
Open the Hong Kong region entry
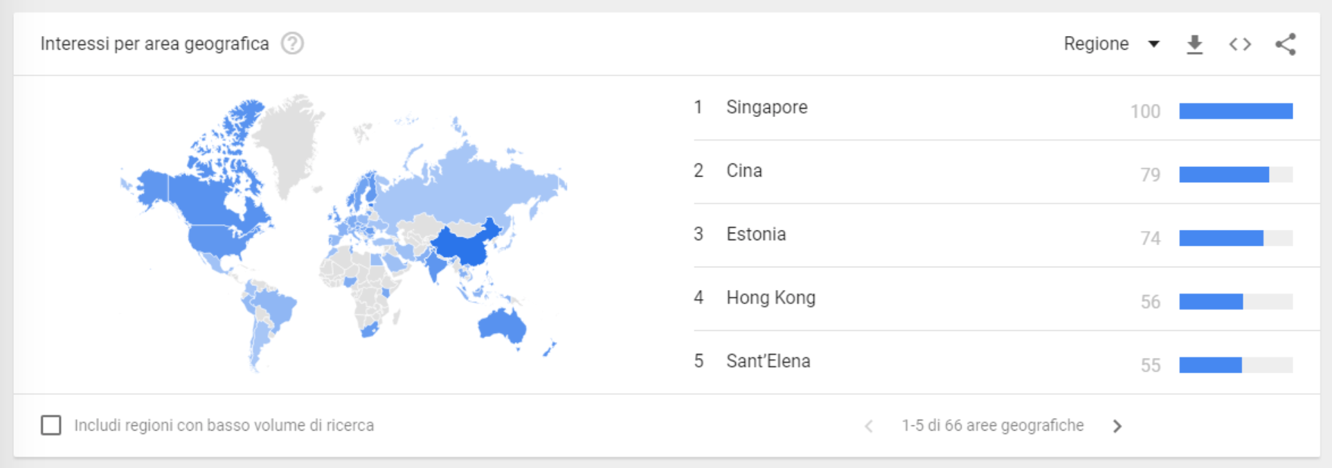(x=771, y=298)
